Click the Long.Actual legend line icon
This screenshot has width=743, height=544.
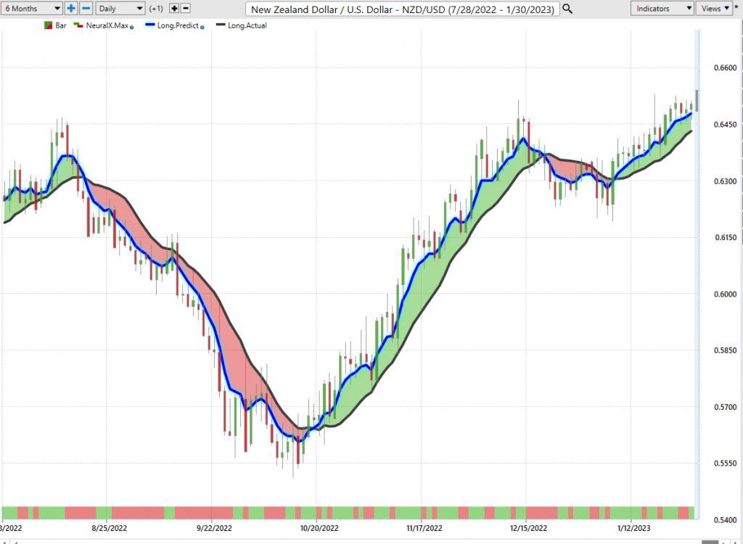click(x=221, y=25)
